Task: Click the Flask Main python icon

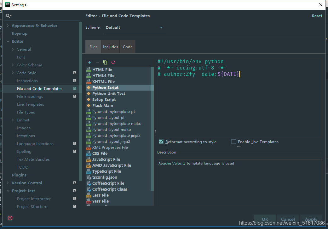Action: (x=89, y=106)
